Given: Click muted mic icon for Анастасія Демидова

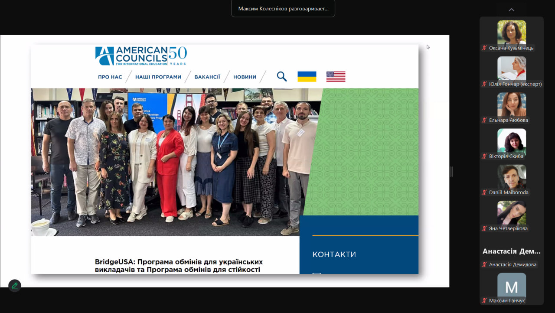Looking at the screenshot, I should pyautogui.click(x=484, y=264).
